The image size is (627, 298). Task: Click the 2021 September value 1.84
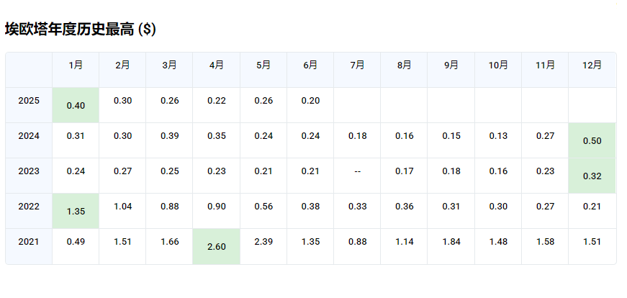(451, 242)
